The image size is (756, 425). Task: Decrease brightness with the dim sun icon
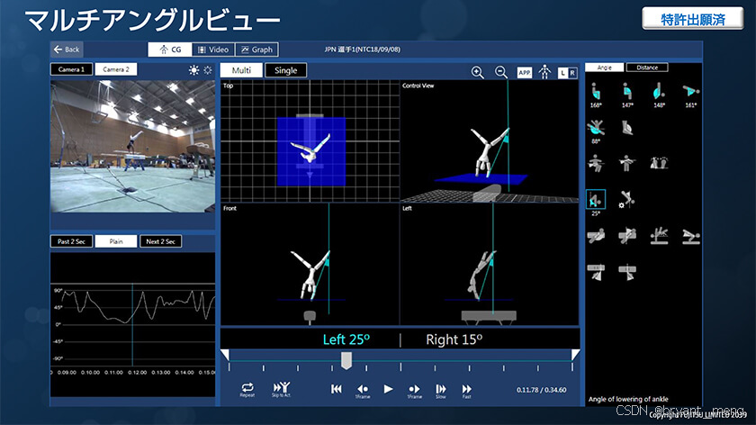[x=208, y=70]
